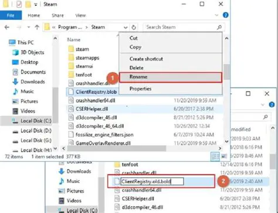Switch to Large icons view icon
Viewport: 278px width, 213px height.
(224, 157)
